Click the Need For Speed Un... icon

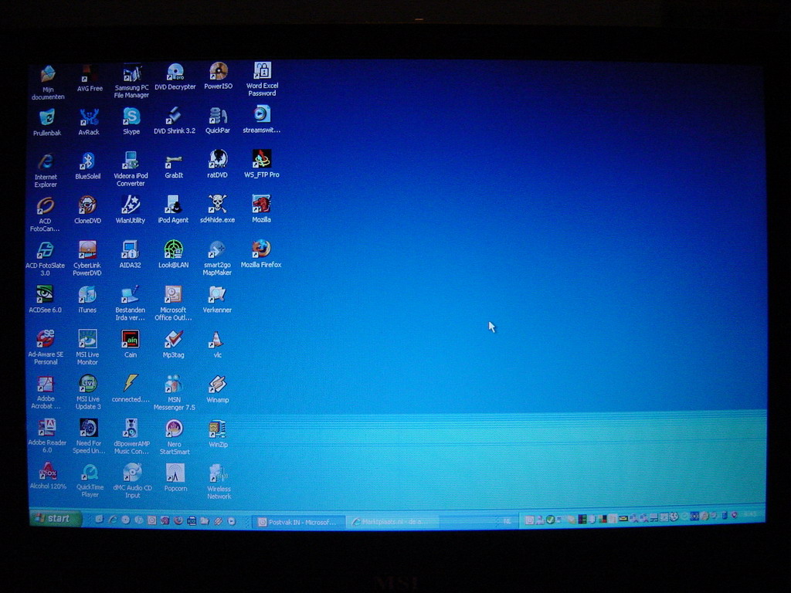click(x=89, y=436)
